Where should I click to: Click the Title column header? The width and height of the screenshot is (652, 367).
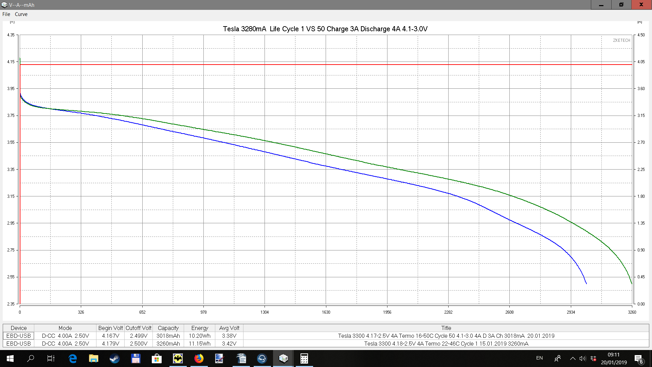446,328
